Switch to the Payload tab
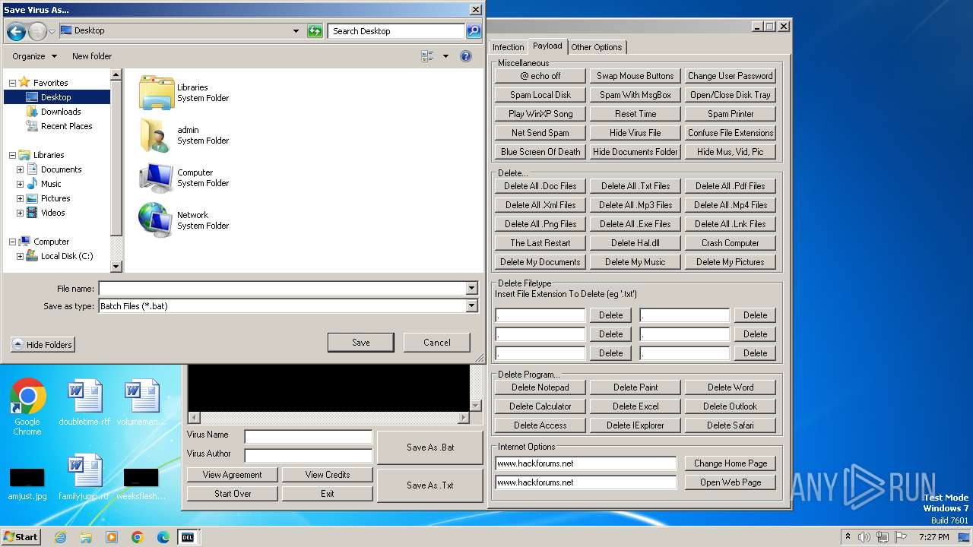This screenshot has height=547, width=973. pyautogui.click(x=547, y=46)
